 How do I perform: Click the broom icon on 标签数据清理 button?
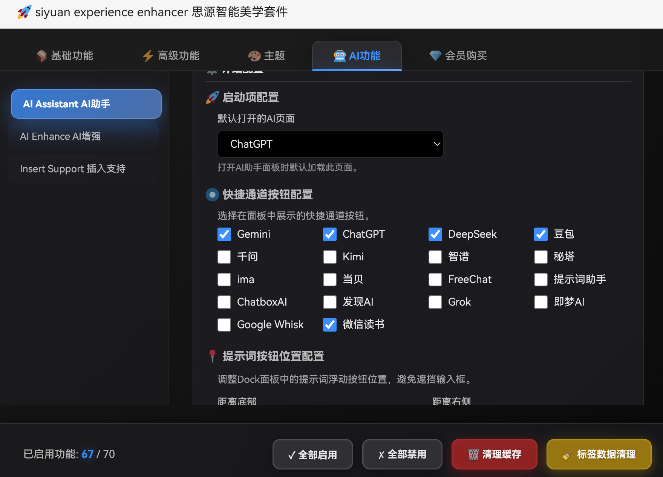coord(568,454)
